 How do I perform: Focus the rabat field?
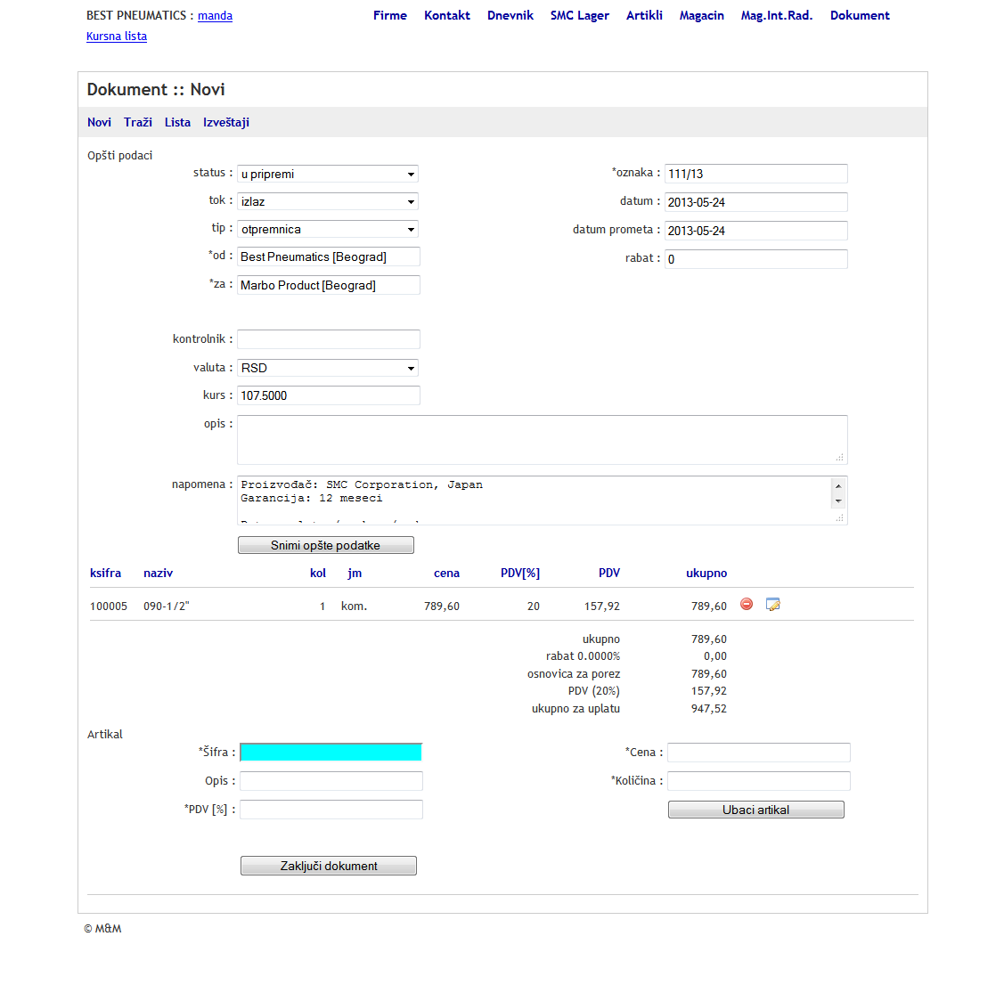(x=756, y=259)
